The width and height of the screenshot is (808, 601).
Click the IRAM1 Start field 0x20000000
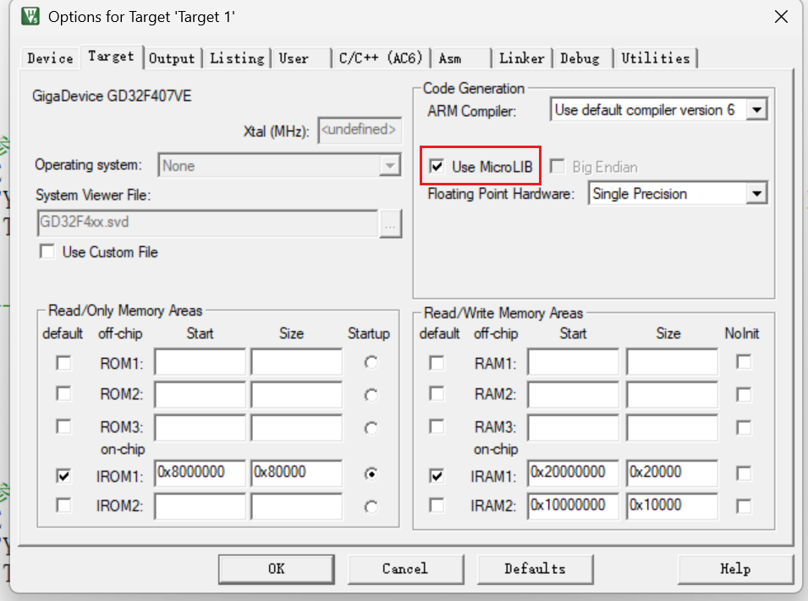573,473
